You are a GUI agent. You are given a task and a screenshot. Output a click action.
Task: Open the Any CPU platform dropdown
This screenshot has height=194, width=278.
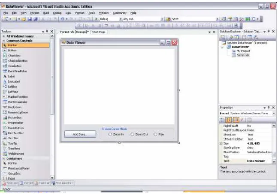(x=162, y=19)
